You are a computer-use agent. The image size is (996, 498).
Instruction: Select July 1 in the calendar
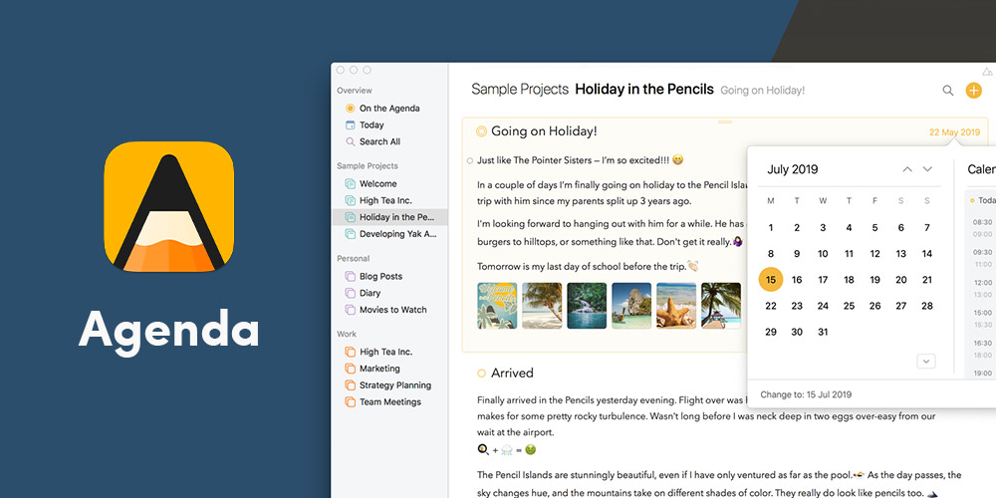click(x=771, y=227)
